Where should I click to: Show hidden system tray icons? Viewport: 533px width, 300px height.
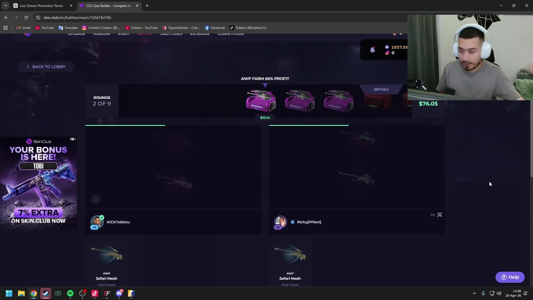474,293
